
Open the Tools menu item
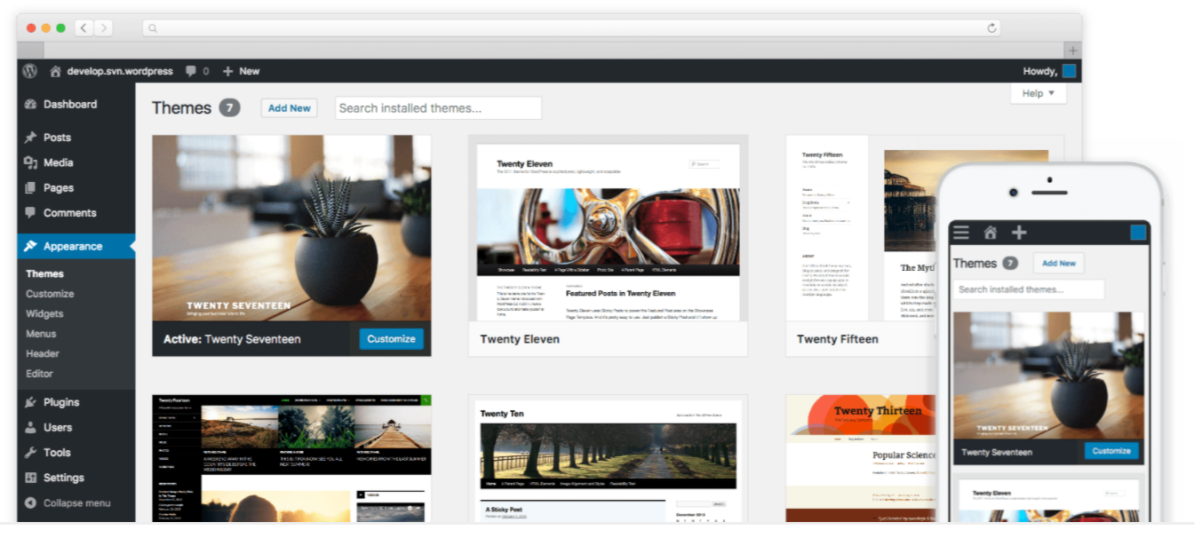pos(57,452)
